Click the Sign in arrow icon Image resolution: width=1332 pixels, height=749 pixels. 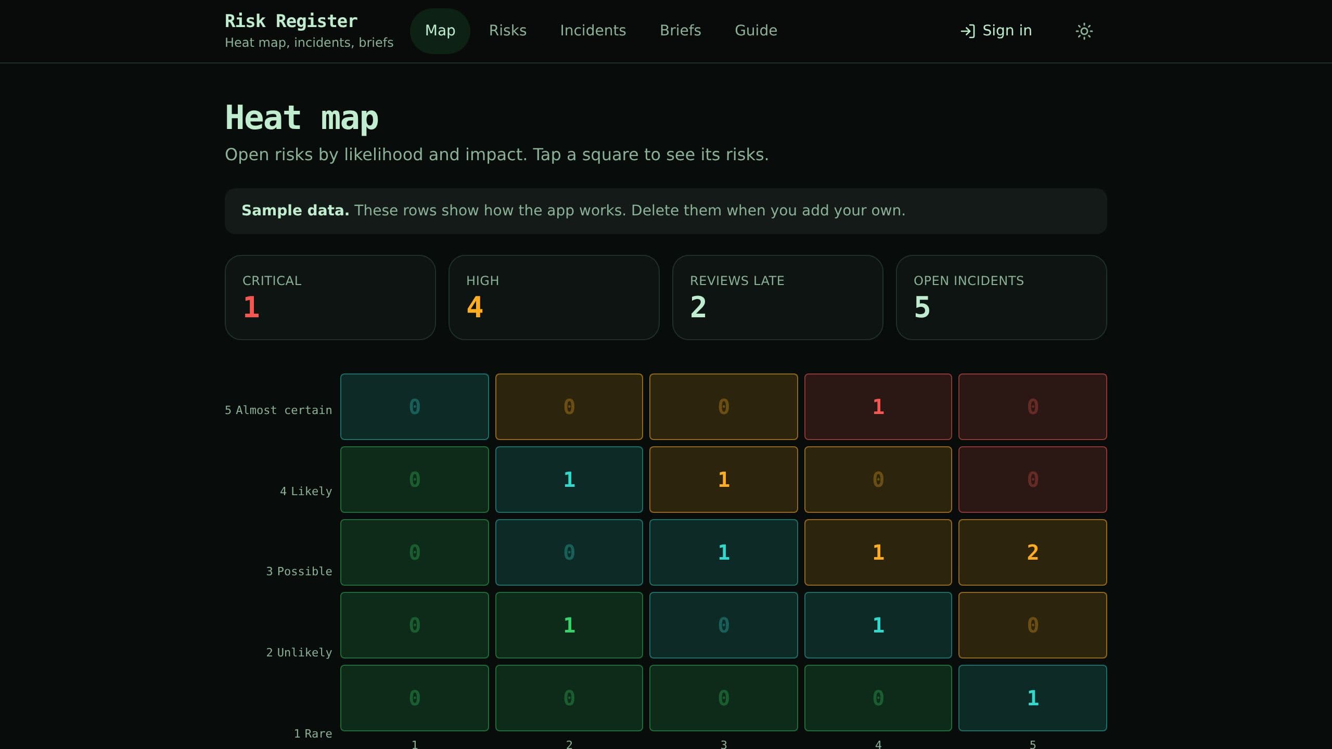(x=967, y=31)
